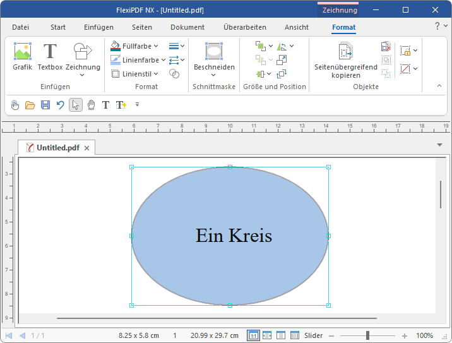This screenshot has width=452, height=343.
Task: Expand the Füllfarbe dropdown arrow
Action: tap(156, 46)
